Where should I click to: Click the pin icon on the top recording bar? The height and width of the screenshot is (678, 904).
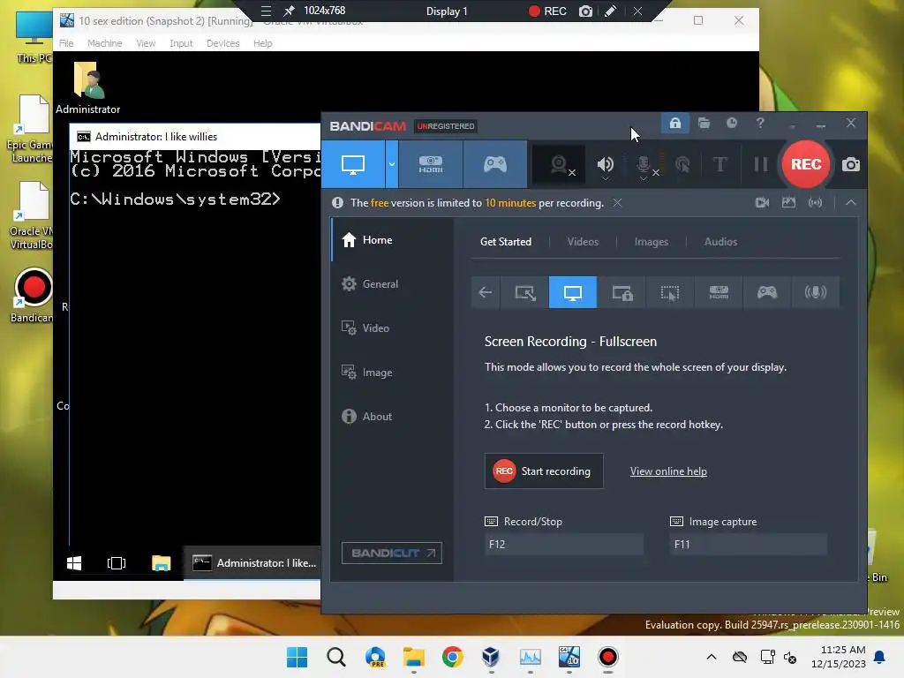[289, 11]
